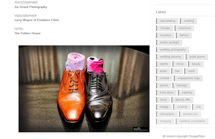Open the 'videography' label
Image resolution: width=215 pixels, height=139 pixels.
click(x=167, y=114)
